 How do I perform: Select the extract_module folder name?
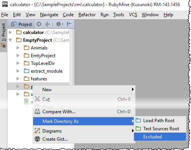[x=47, y=71]
